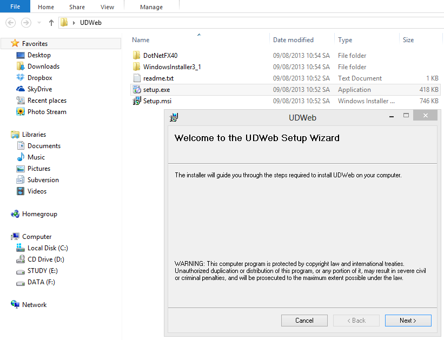Sort files by Name column
This screenshot has width=444, height=340.
click(141, 40)
